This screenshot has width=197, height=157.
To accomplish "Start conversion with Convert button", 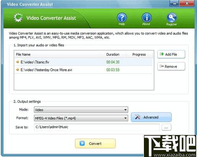I will tap(95, 144).
